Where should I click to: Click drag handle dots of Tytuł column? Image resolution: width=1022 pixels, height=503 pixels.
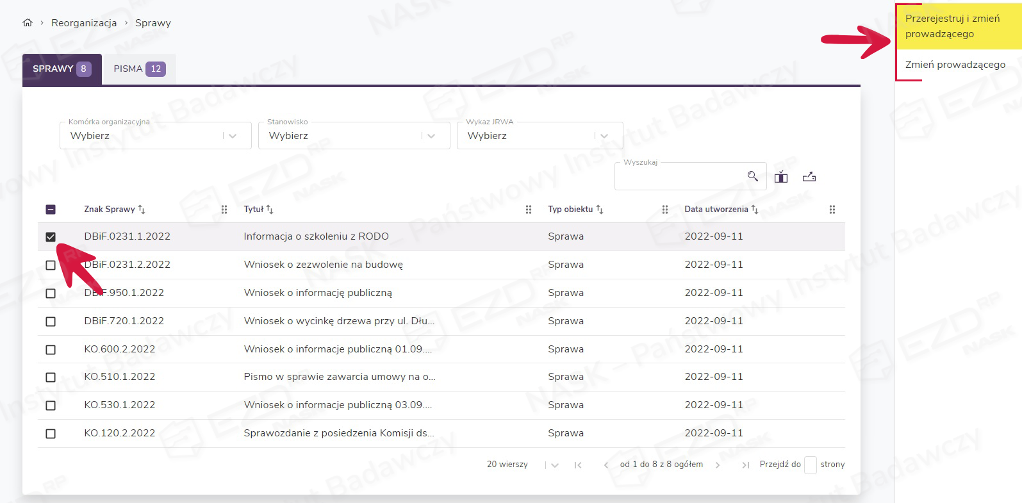pos(529,210)
